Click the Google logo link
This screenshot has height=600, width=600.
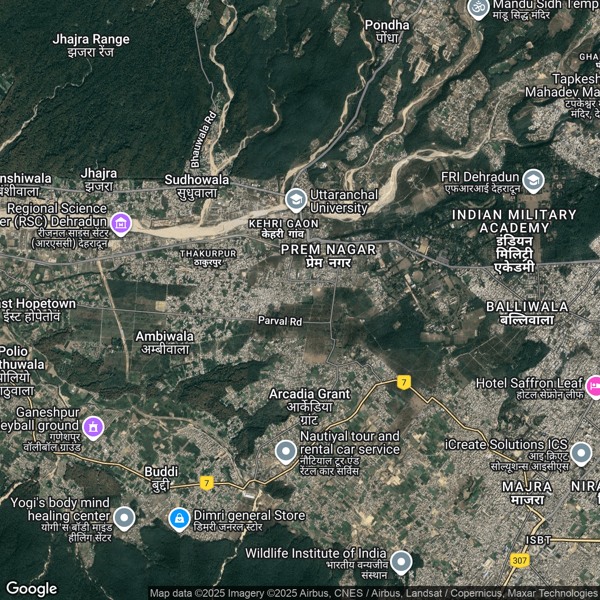31,589
